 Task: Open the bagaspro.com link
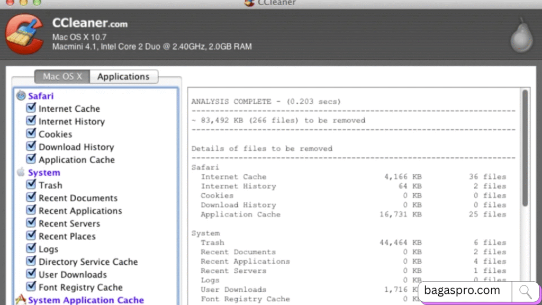(x=462, y=291)
